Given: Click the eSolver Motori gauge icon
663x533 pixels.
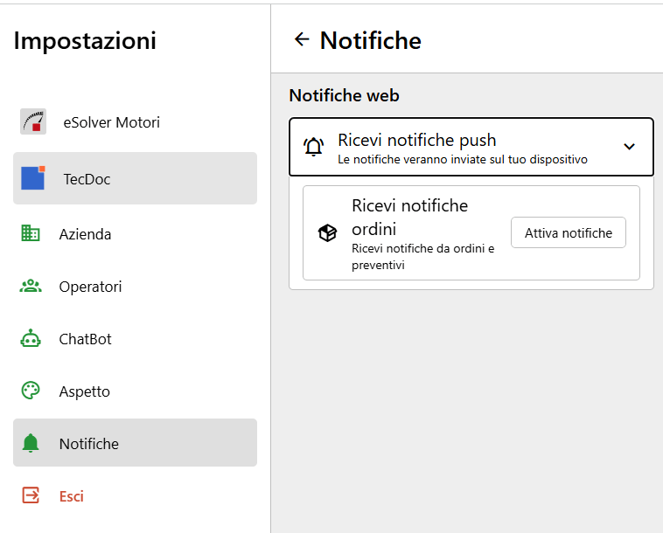Looking at the screenshot, I should 33,121.
